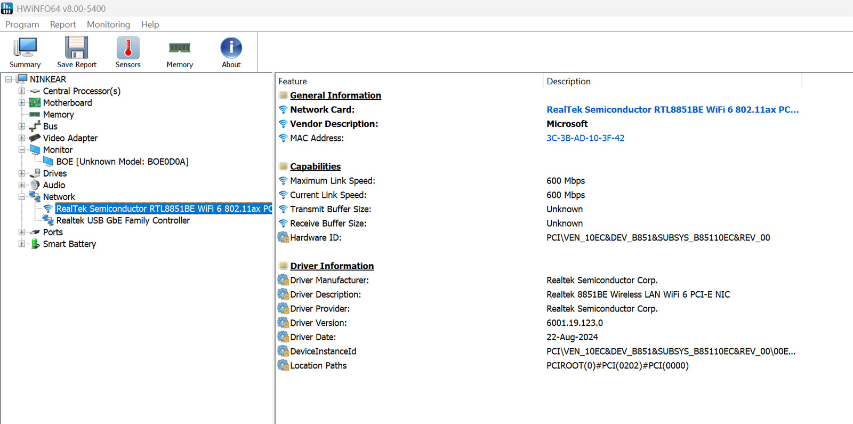Click the MAC address value 3C-3B-AD-10-3F-42
Screen dimensions: 853x424
tap(585, 138)
